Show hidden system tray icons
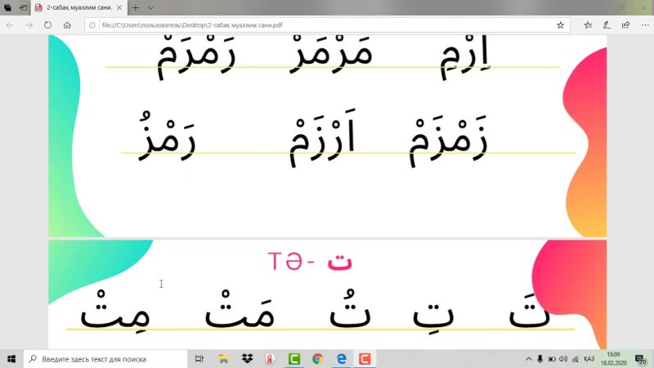 tap(528, 358)
